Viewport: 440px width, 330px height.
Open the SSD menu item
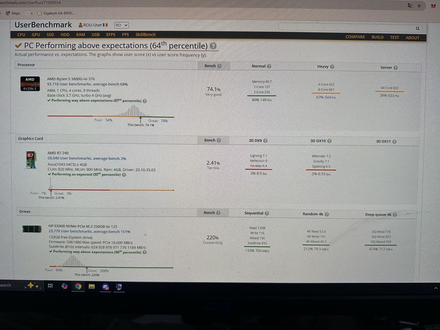(50, 34)
